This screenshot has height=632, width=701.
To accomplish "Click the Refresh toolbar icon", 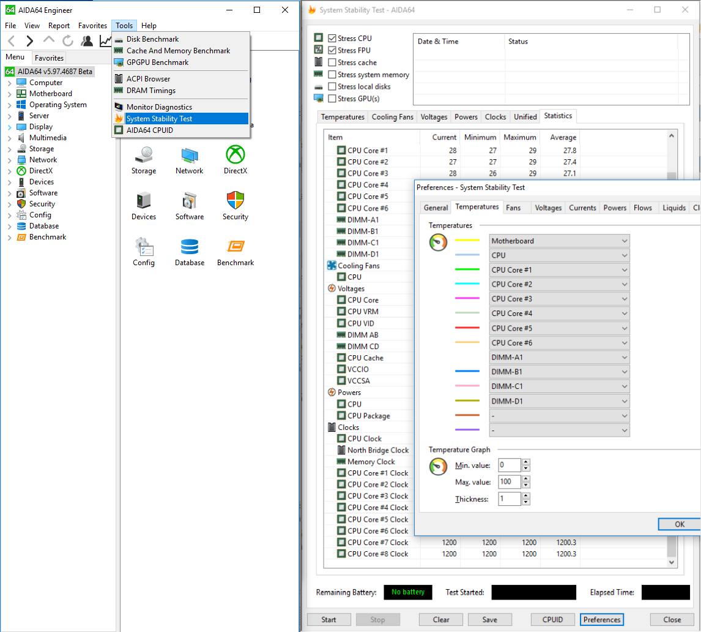I will [68, 41].
